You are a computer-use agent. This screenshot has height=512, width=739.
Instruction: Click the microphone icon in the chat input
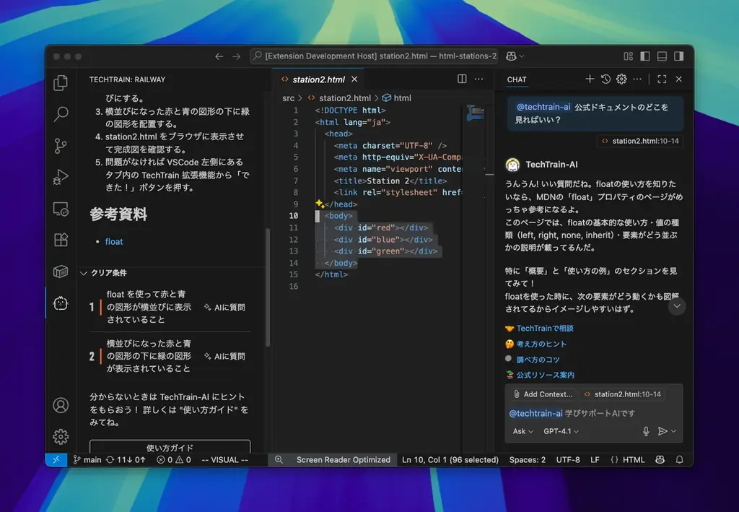(x=647, y=431)
